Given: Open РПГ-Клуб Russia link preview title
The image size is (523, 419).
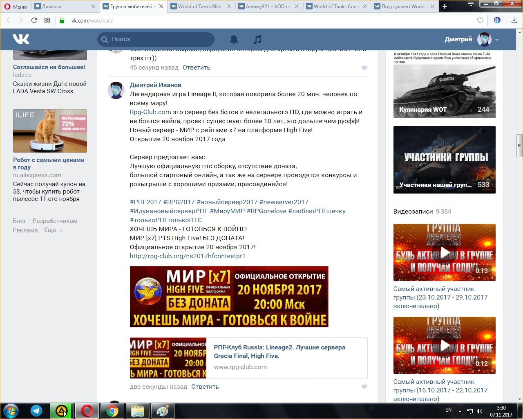Looking at the screenshot, I should [279, 351].
